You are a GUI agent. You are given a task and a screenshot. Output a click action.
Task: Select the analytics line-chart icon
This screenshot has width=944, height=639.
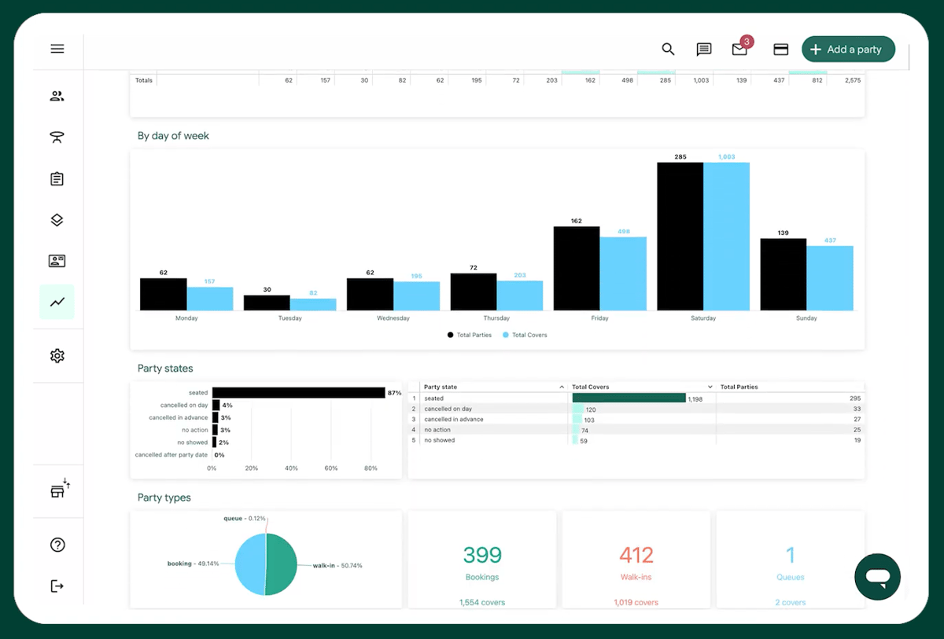57,301
